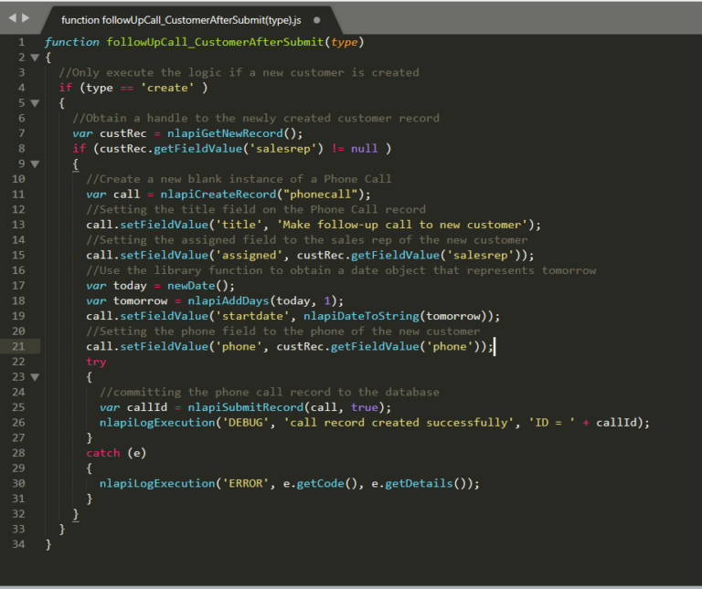Click the right tab navigation arrow
Screen dimensions: 702x589
(26, 18)
